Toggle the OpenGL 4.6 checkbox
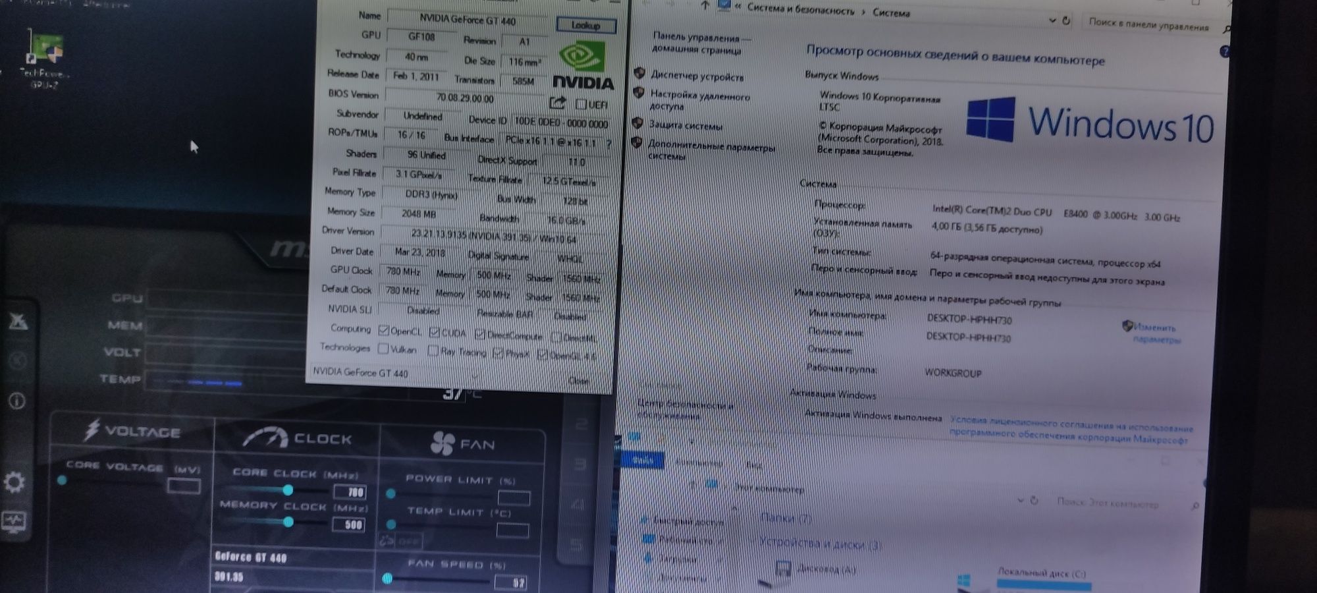Screen dimensions: 1317x593 pos(542,355)
